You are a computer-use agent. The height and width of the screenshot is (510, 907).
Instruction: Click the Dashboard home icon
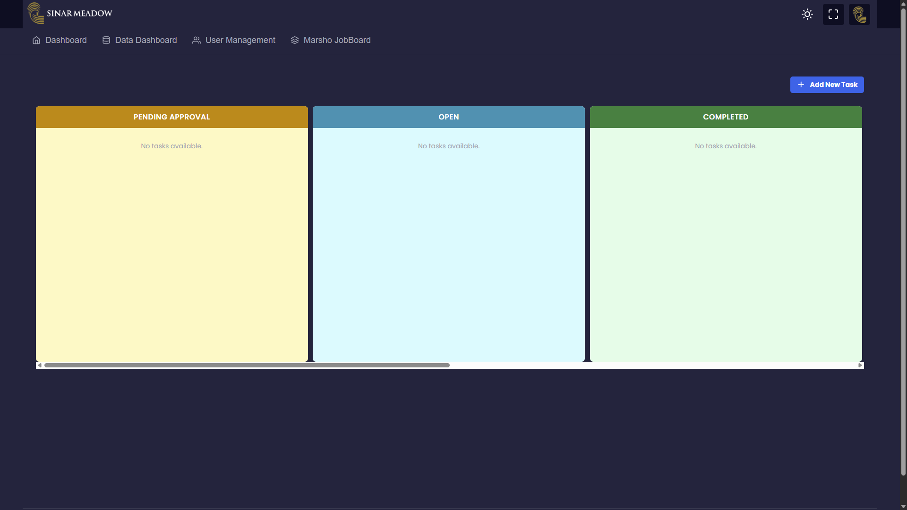coord(36,40)
